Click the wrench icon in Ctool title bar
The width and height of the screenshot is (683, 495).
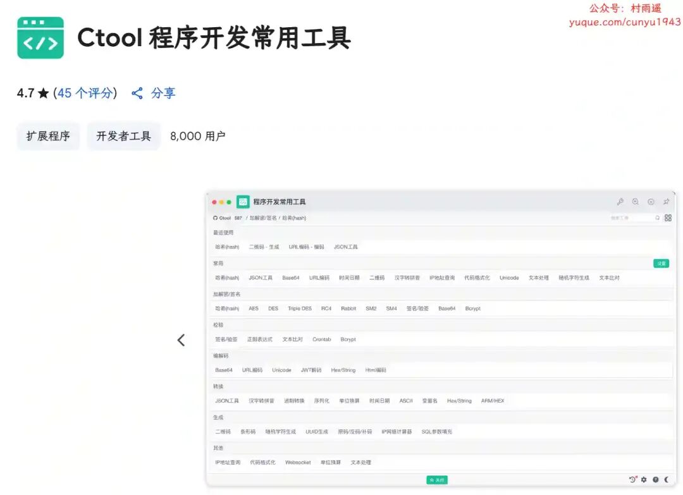[620, 202]
